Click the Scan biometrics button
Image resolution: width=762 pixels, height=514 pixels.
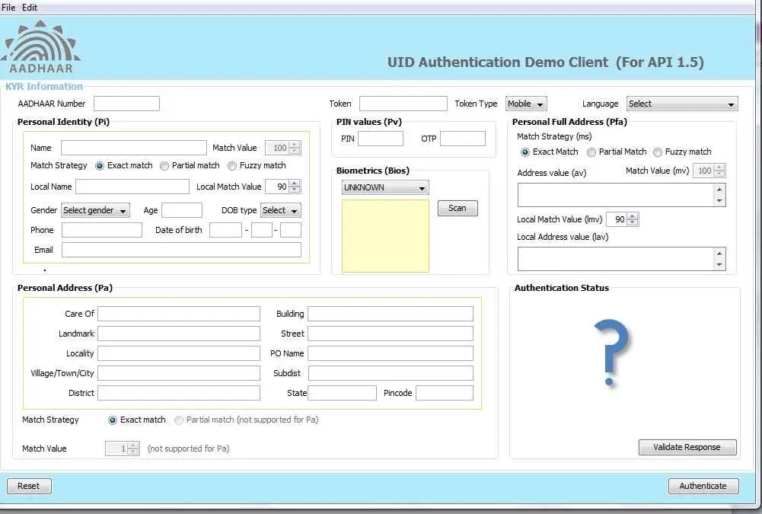(458, 209)
